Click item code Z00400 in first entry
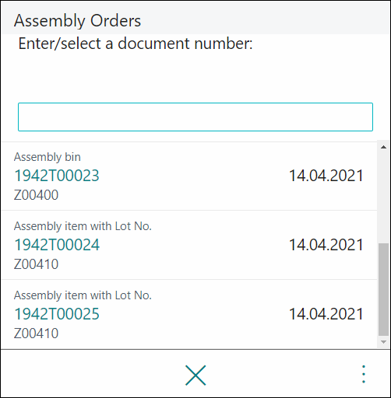 36,195
